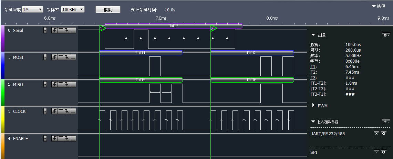Screen dimensions: 393x159
Task: Open the 2-MISO channel dropdown arrow
Action: coord(45,84)
